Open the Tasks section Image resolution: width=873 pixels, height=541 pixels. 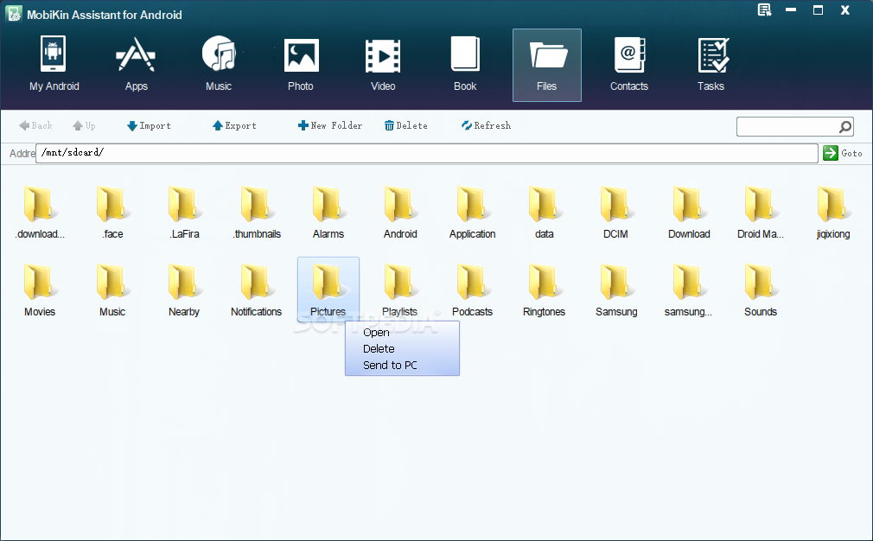711,64
